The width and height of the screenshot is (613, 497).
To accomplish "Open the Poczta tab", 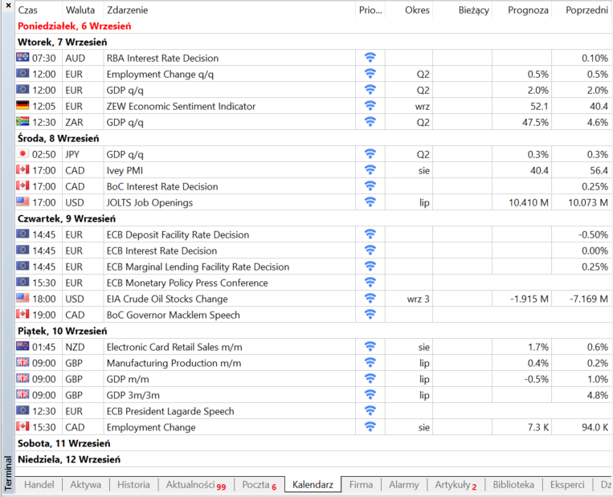I will point(260,484).
